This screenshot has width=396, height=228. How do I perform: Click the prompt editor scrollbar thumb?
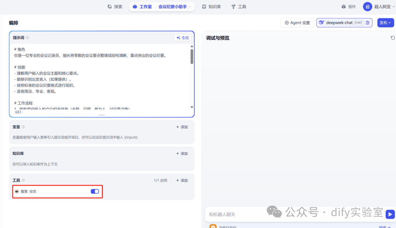pyautogui.click(x=192, y=56)
